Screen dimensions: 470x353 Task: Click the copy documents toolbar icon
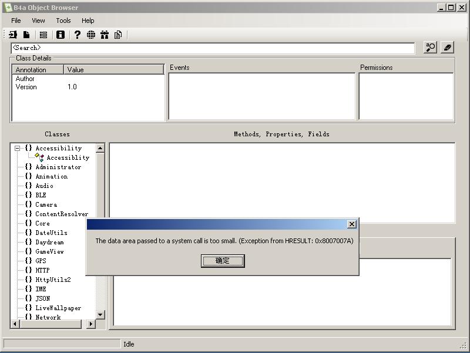point(118,35)
